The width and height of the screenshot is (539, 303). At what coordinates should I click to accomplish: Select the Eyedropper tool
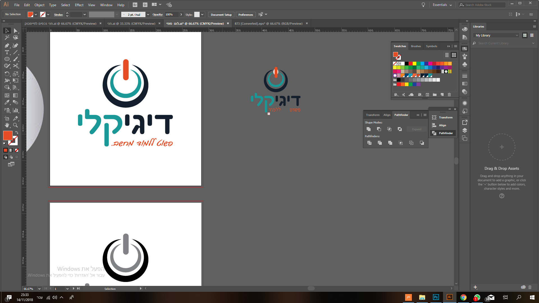(7, 102)
